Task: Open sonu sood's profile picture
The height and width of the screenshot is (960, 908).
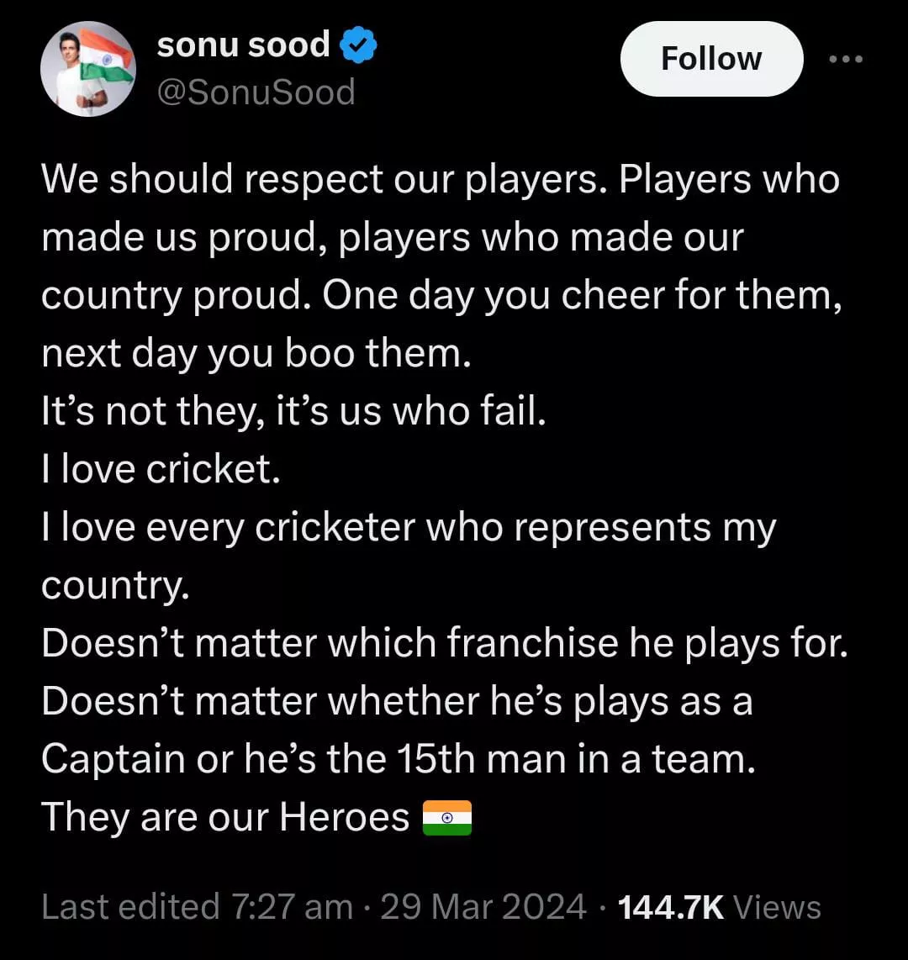Action: (88, 69)
